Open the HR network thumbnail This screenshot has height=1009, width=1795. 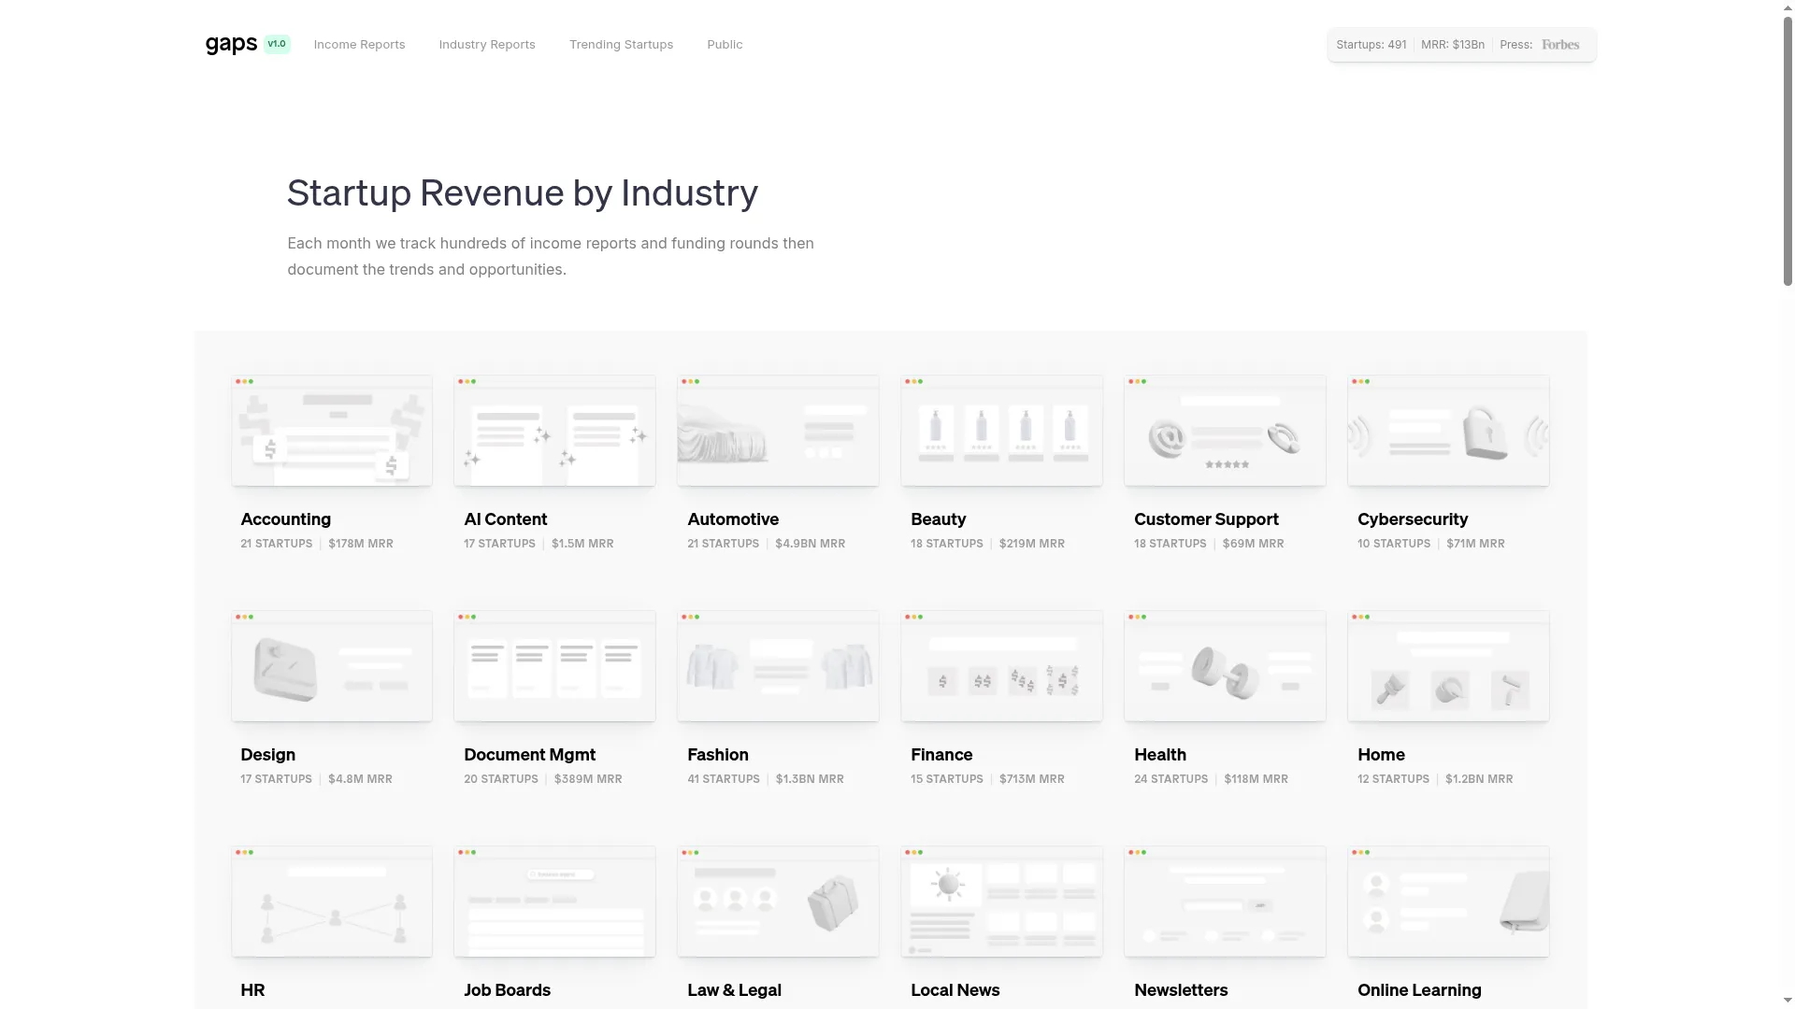tap(332, 902)
